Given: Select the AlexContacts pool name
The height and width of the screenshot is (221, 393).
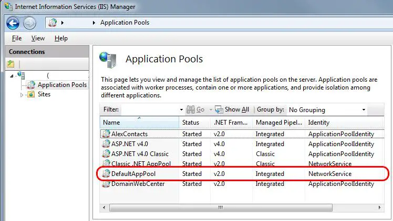Looking at the screenshot, I should 130,134.
